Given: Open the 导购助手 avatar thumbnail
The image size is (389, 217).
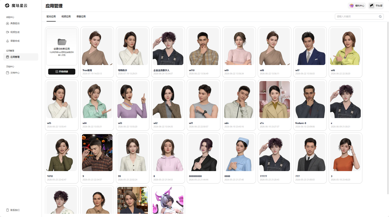Looking at the screenshot, I should (x=133, y=46).
